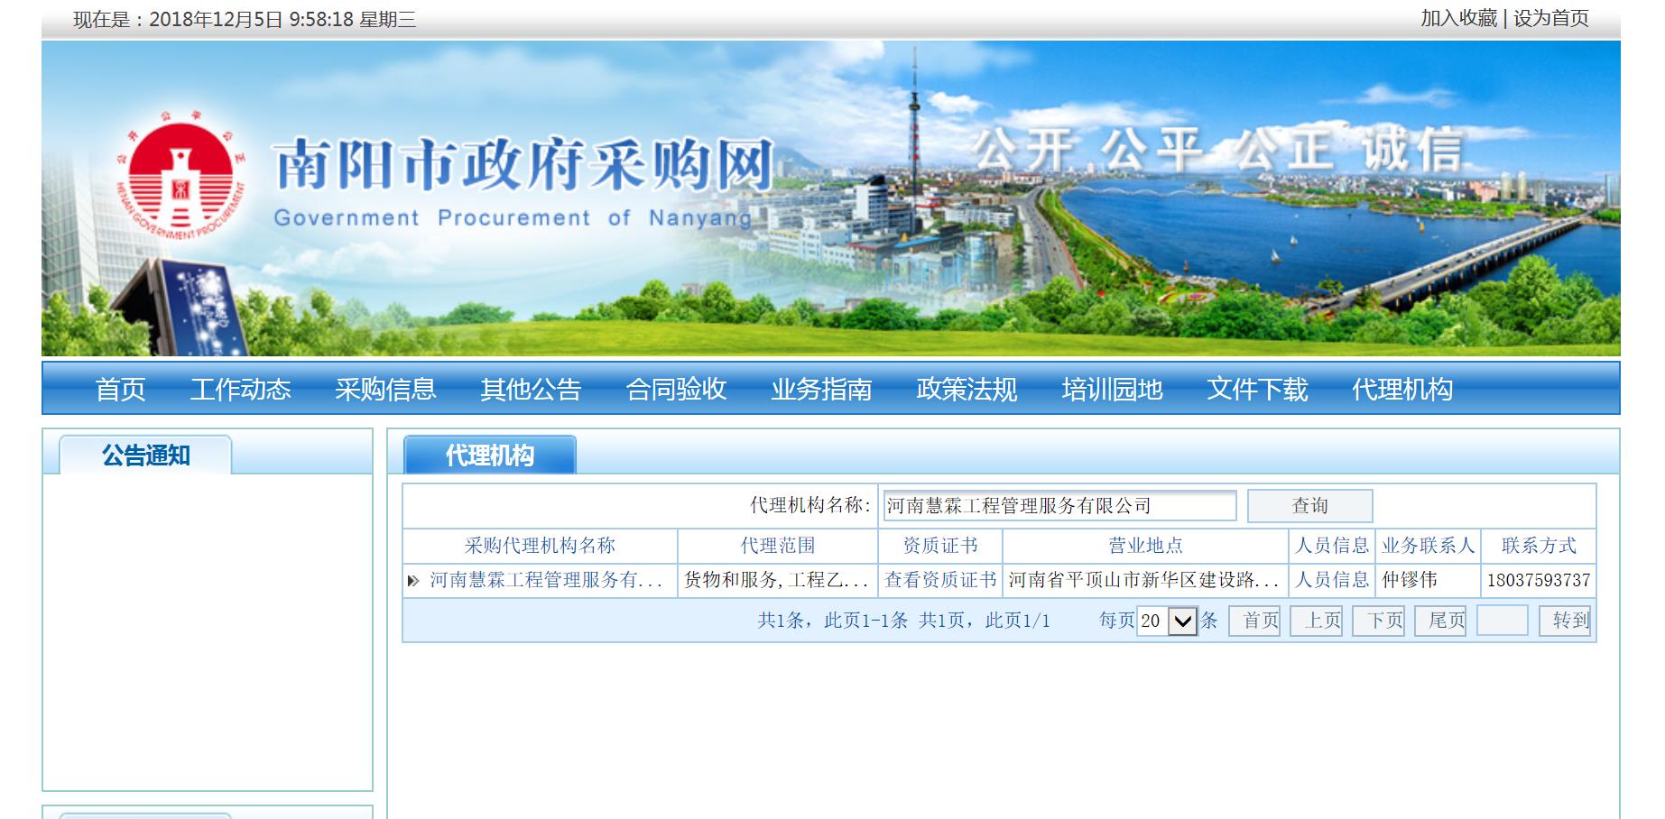Open the 工作动态 menu item

(240, 389)
